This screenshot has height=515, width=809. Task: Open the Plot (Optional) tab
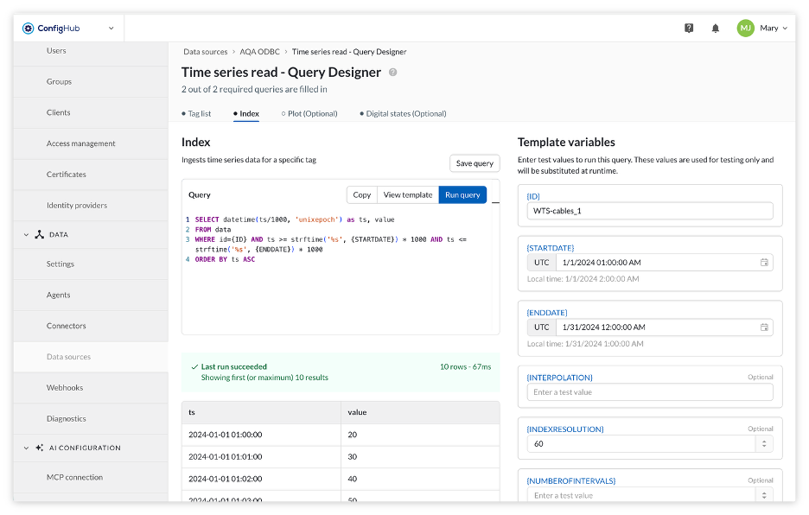point(309,113)
